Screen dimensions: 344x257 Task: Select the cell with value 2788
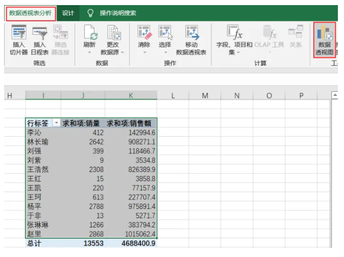tap(83, 206)
